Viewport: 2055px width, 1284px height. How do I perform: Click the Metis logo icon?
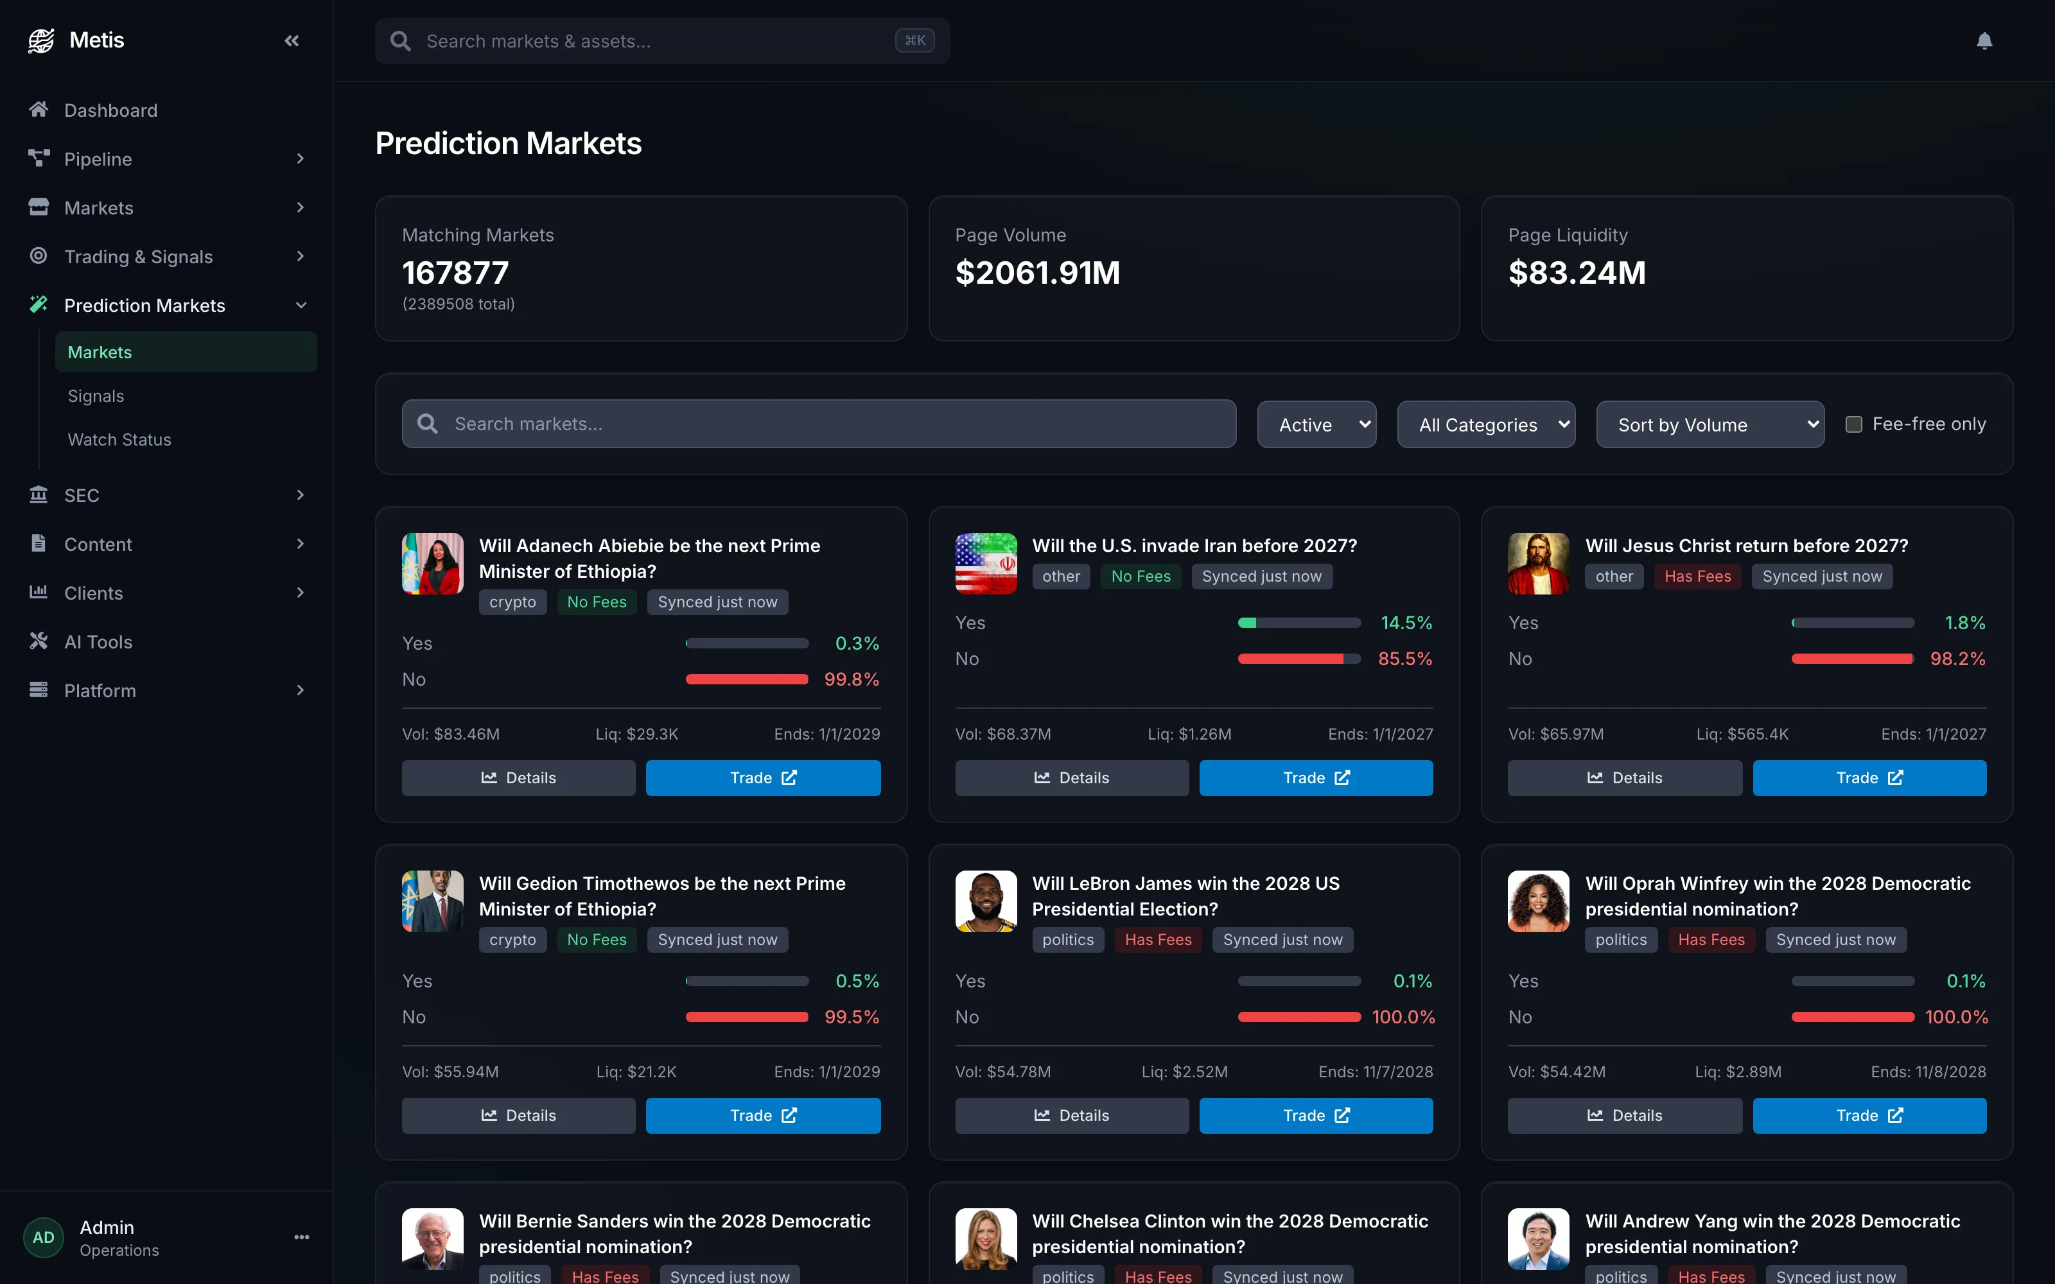(x=40, y=40)
